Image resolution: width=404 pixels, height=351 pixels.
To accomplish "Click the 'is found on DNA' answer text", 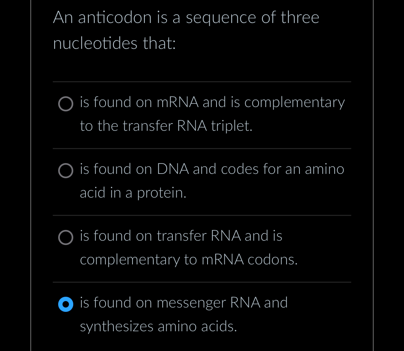I will (x=212, y=169).
